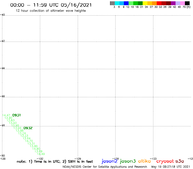This screenshot has width=193, height=169.
Task: Select the 12.83 wave height value
Action: pyautogui.click(x=11, y=120)
